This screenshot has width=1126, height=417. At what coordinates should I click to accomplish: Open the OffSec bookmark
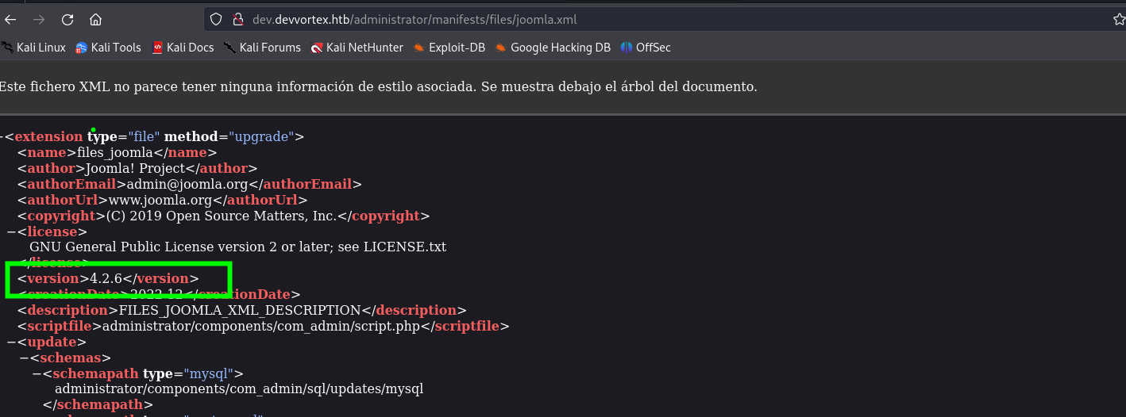pyautogui.click(x=646, y=48)
